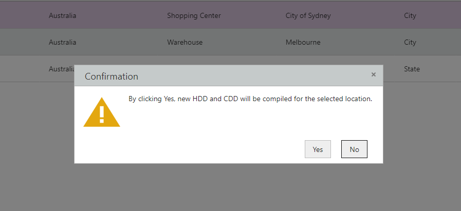Click the empty first cell of Melbourne row
Screen dimensions: 461x211
coord(20,42)
